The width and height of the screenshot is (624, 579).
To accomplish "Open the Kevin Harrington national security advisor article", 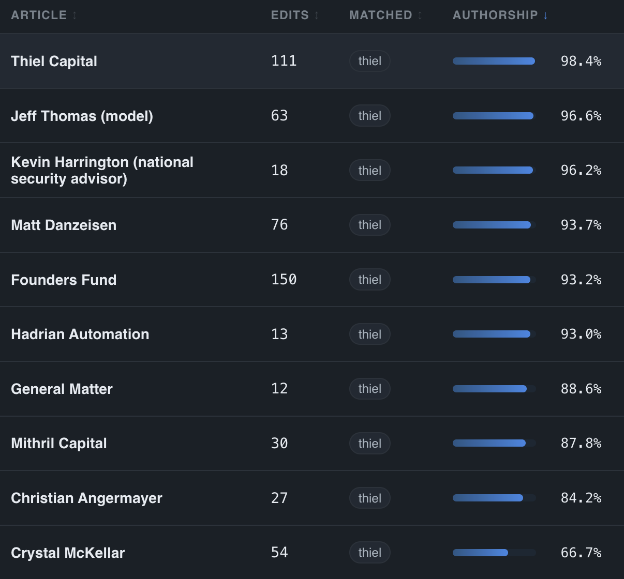I will (102, 170).
